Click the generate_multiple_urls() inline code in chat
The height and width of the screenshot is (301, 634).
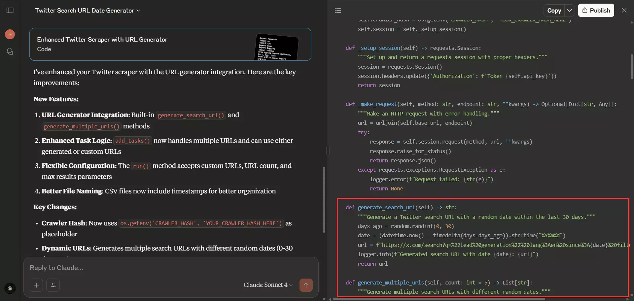pyautogui.click(x=82, y=126)
